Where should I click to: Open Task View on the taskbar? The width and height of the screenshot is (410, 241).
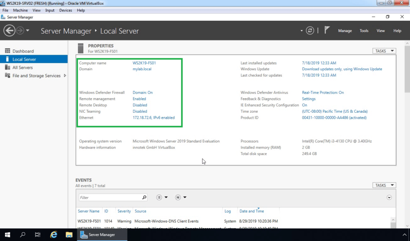(38, 235)
